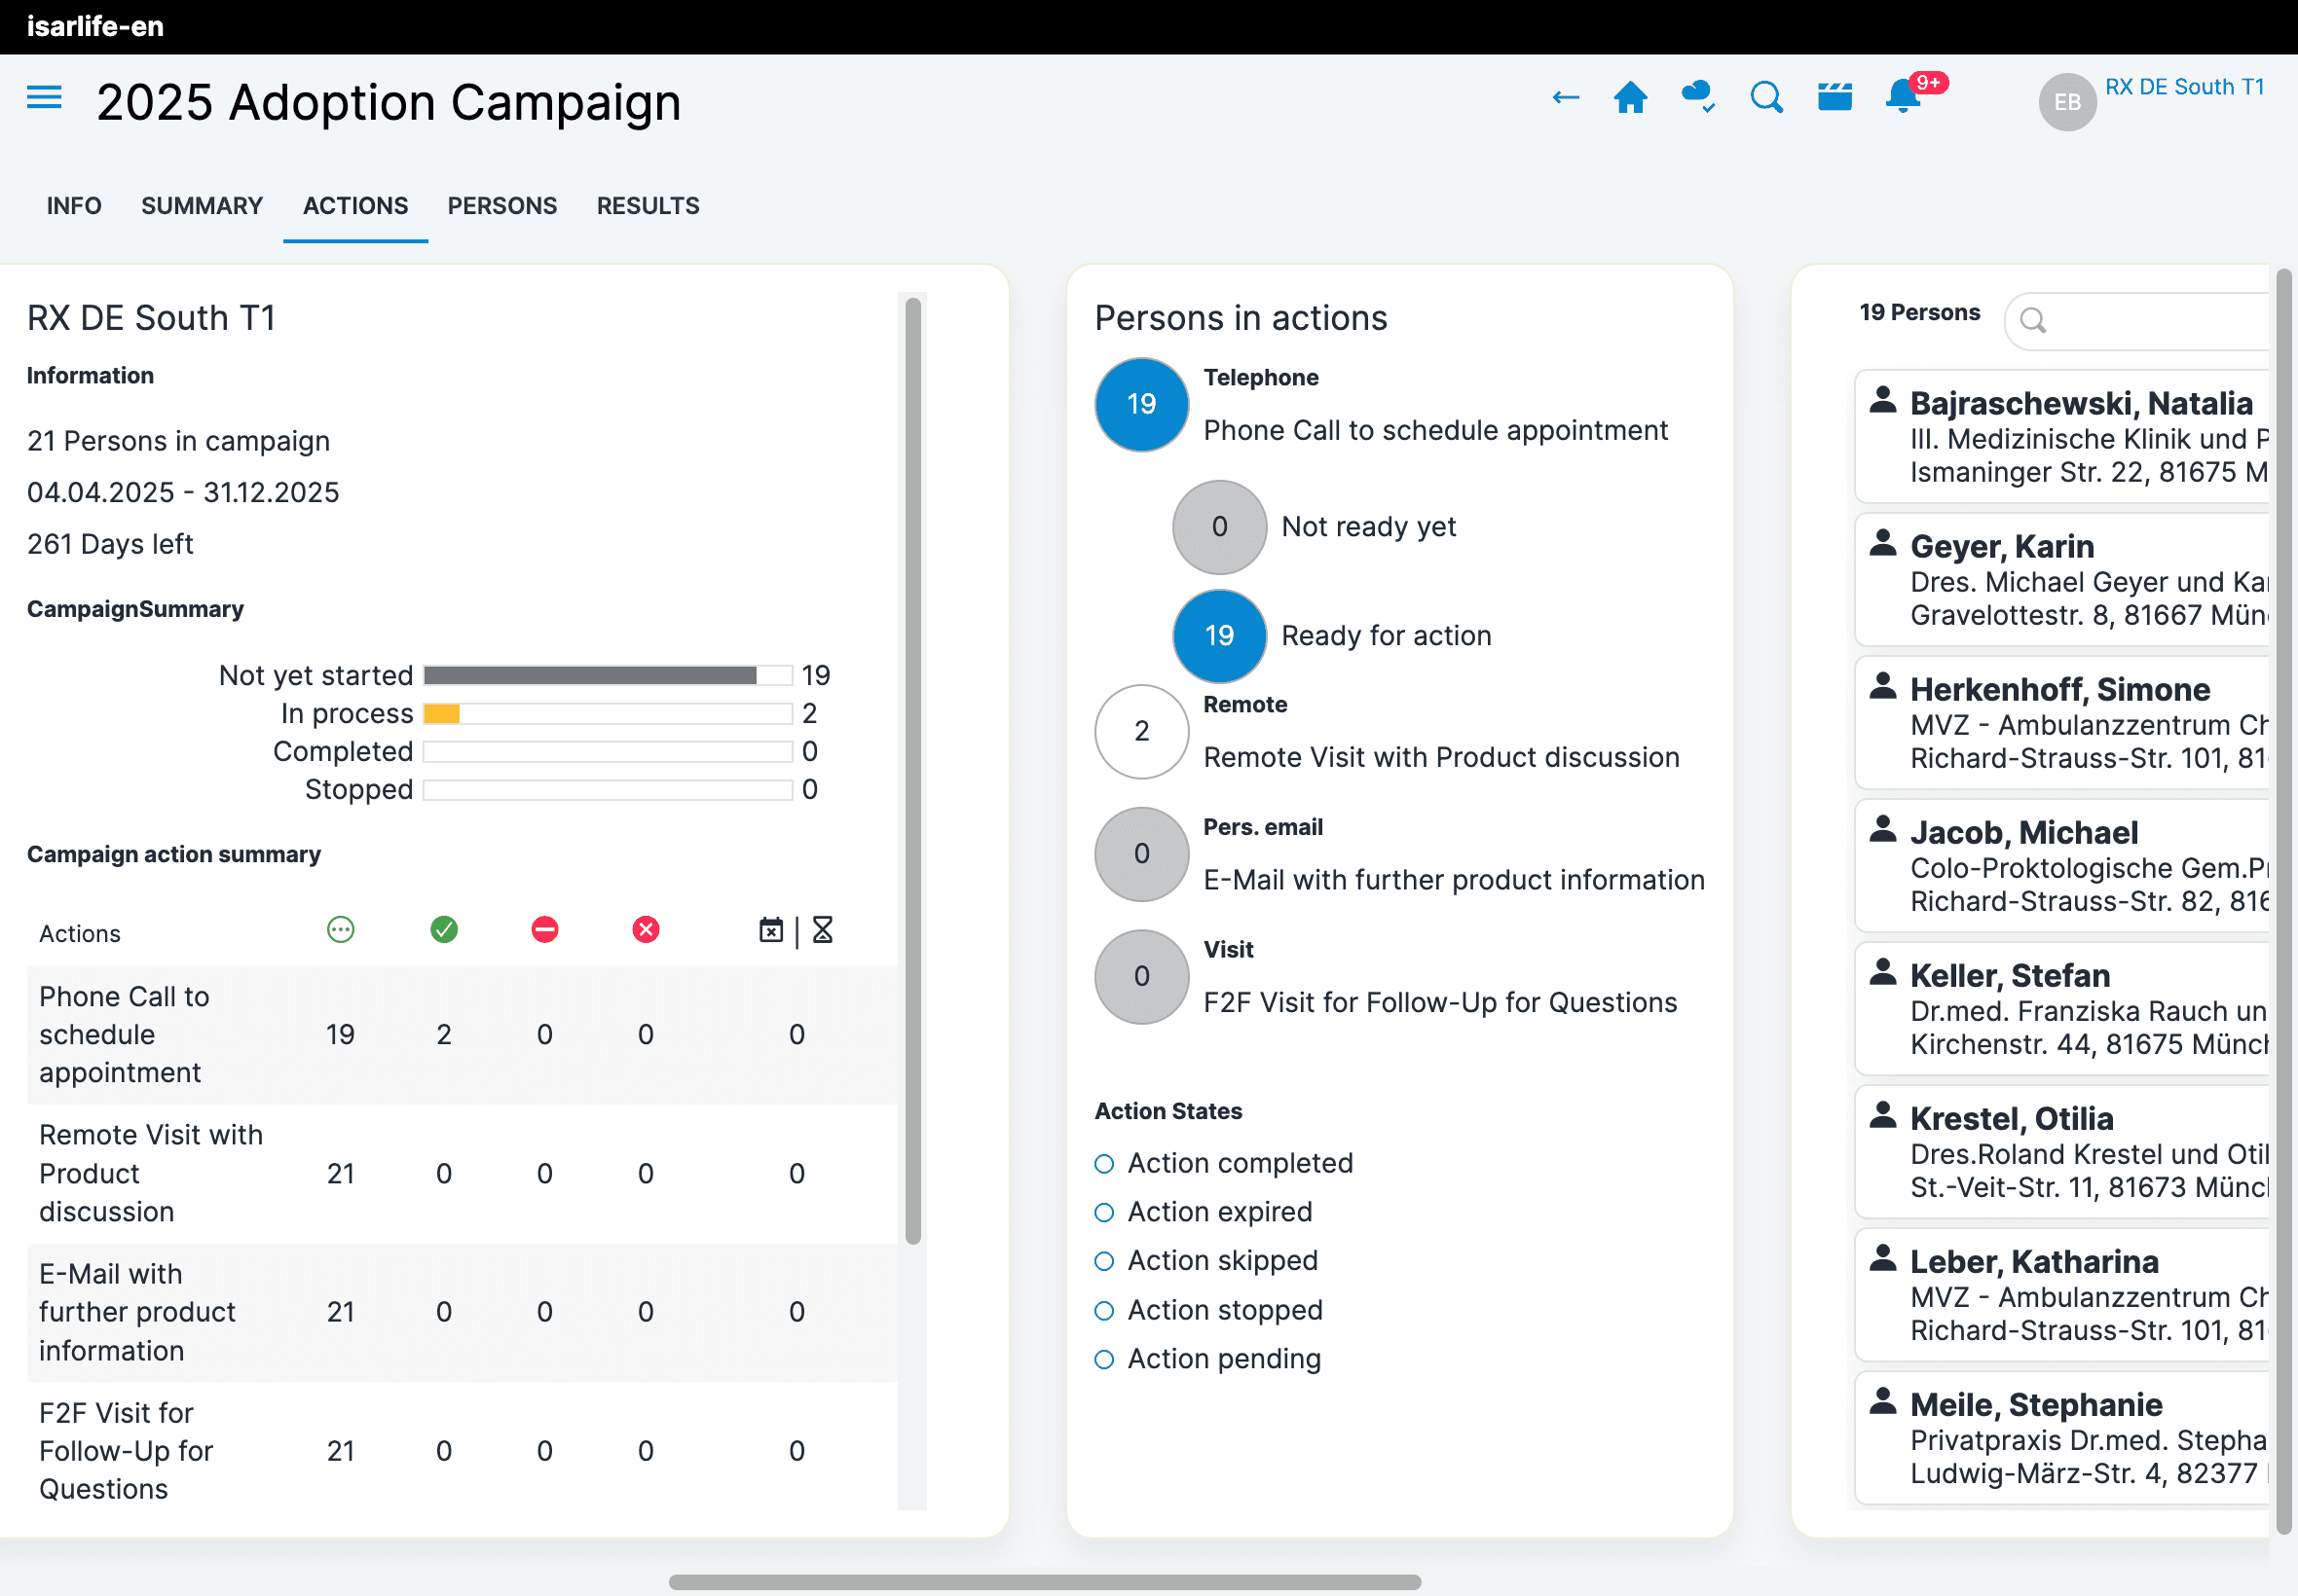Expand the Remote action circle showing 2
This screenshot has height=1596, width=2298.
1141,732
